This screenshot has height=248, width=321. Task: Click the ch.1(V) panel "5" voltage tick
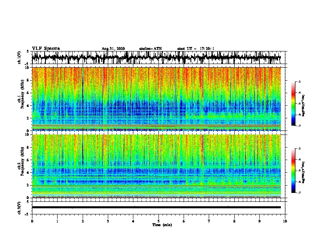[x=28, y=51]
